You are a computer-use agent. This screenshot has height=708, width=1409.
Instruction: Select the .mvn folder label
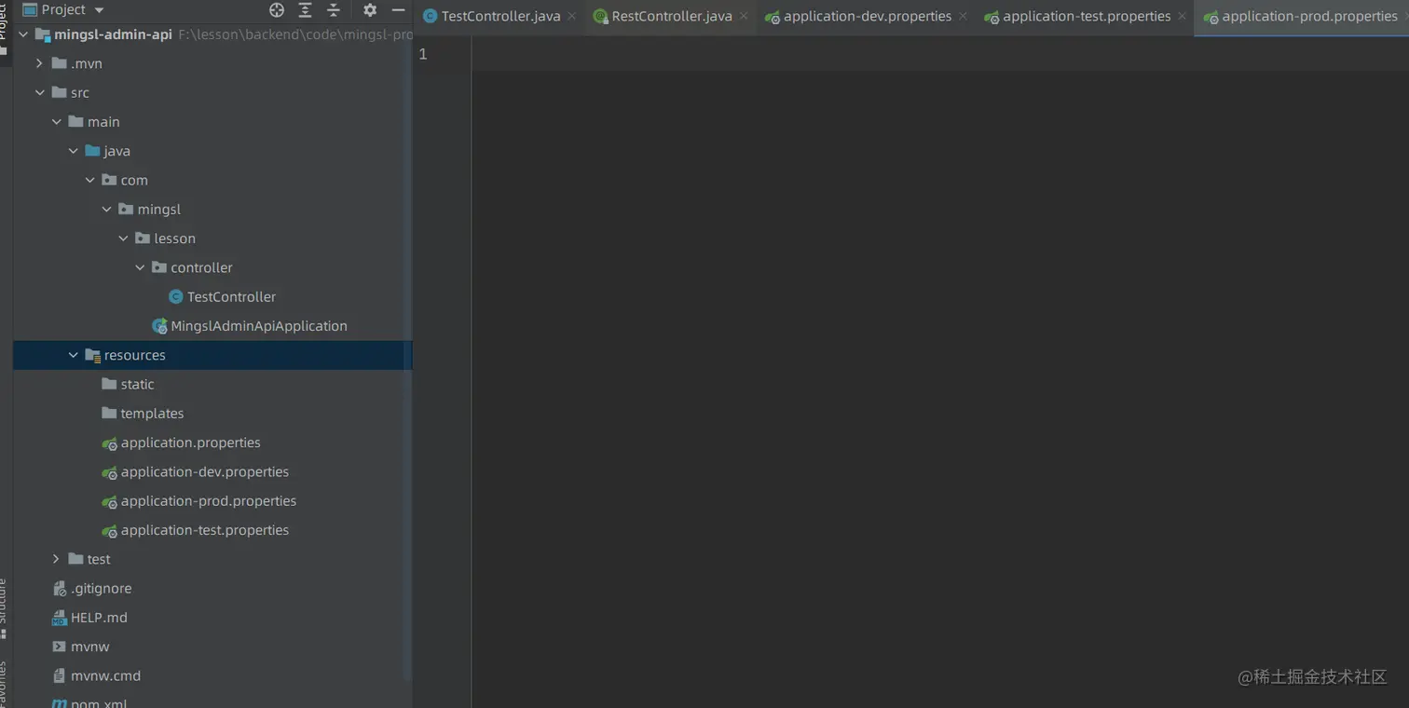coord(87,63)
